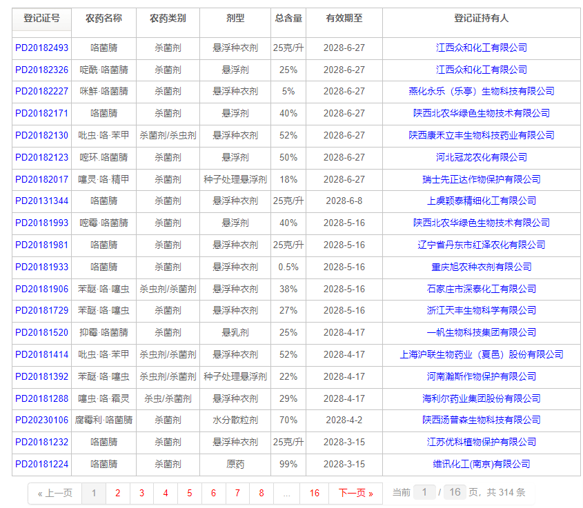583x508 pixels.
Task: Click the 一帆生物科技集团有限公司 link
Action: pyautogui.click(x=482, y=332)
